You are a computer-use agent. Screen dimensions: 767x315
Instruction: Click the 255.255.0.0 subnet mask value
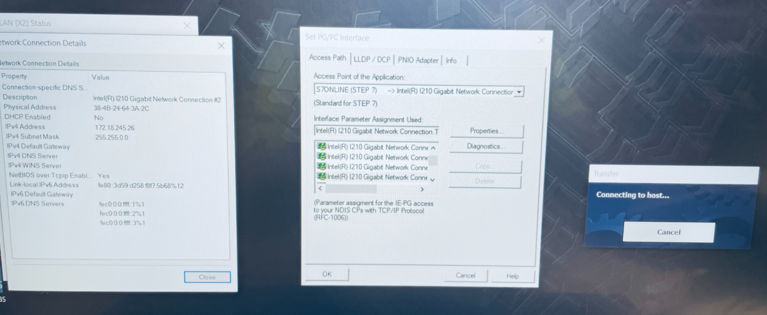[x=112, y=138]
